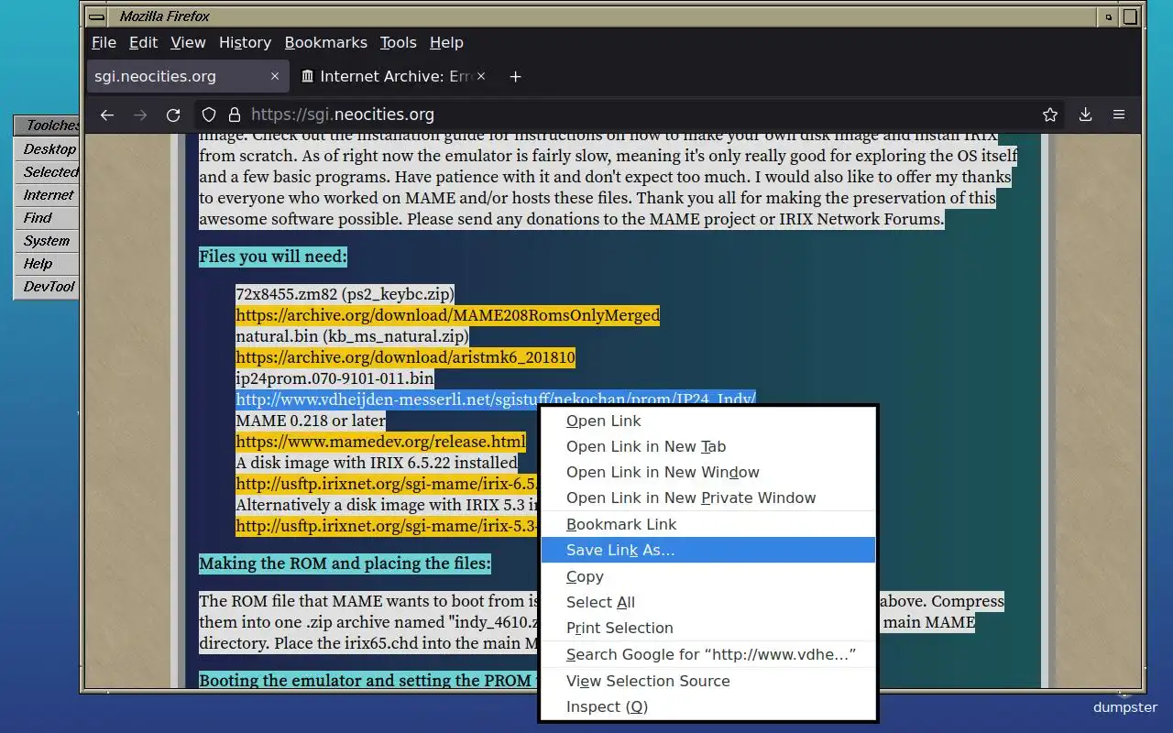Open the mamedev.org release link
Image resolution: width=1173 pixels, height=733 pixels.
(x=380, y=442)
